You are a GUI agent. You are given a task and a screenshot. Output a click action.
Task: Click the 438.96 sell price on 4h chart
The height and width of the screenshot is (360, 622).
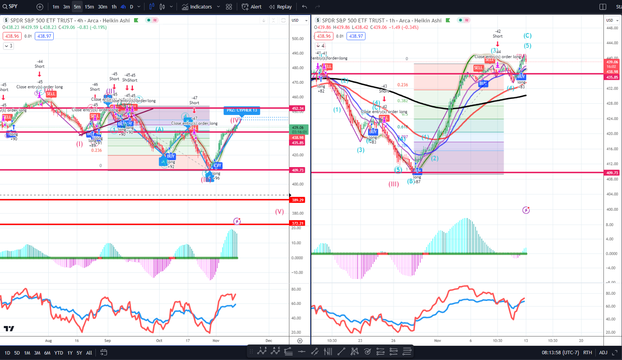12,36
